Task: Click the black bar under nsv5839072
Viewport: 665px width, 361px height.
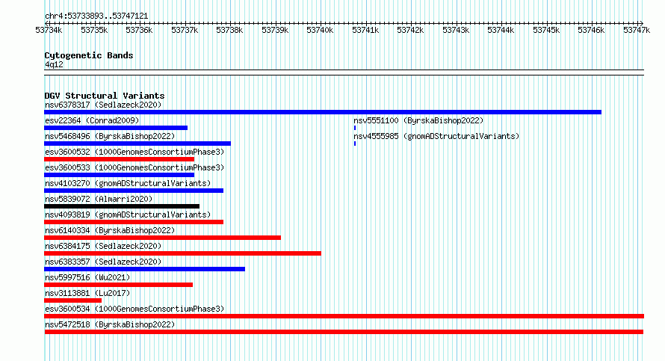Action: 122,206
